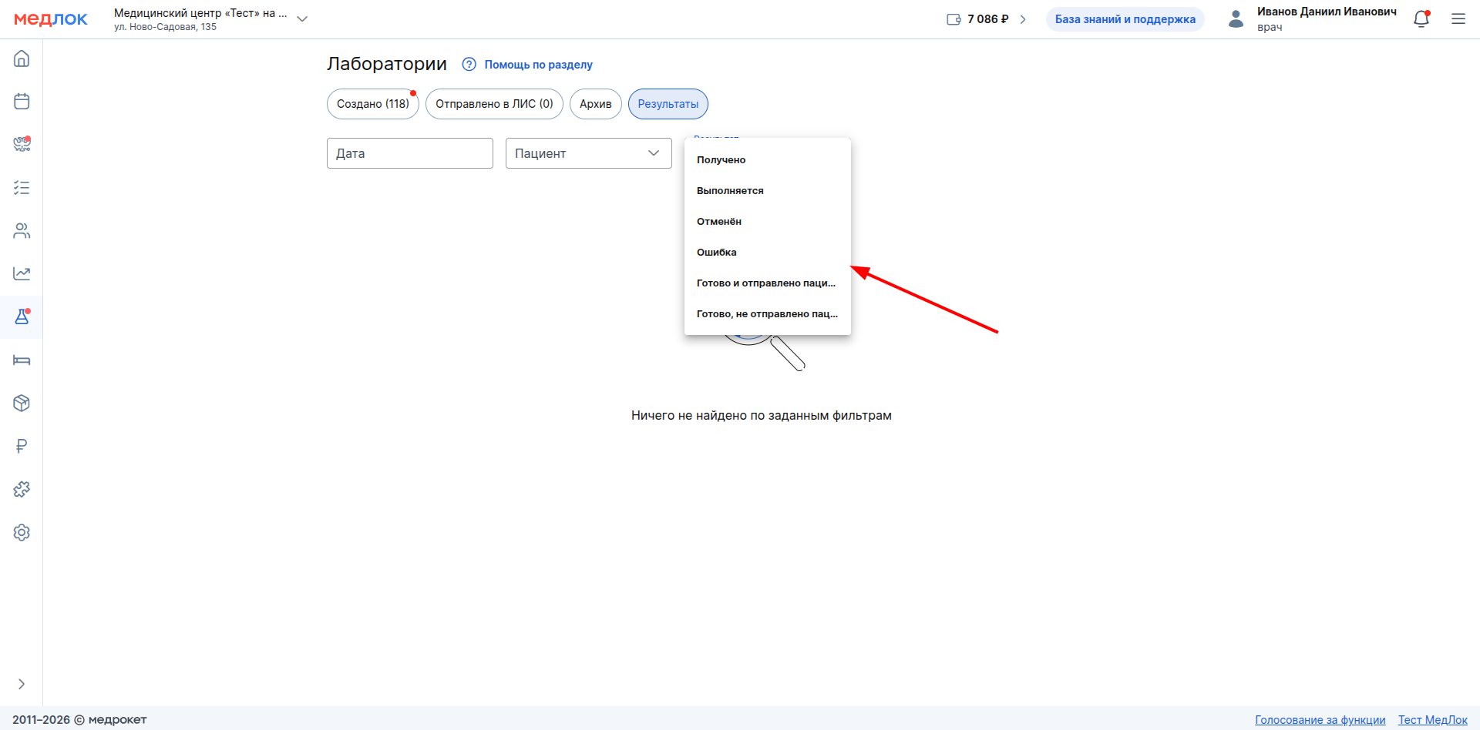Expand the Пациент dropdown filter
This screenshot has width=1480, height=730.
(x=588, y=153)
